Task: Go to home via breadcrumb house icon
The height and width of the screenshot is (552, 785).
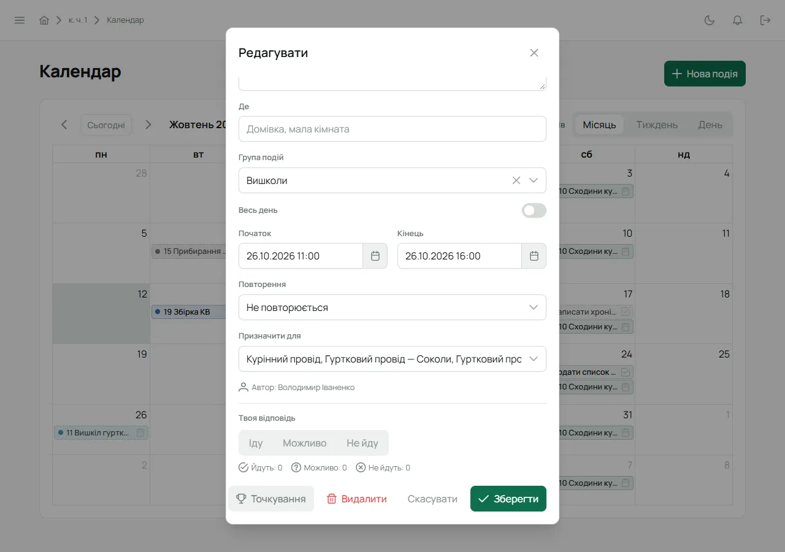Action: click(x=44, y=20)
